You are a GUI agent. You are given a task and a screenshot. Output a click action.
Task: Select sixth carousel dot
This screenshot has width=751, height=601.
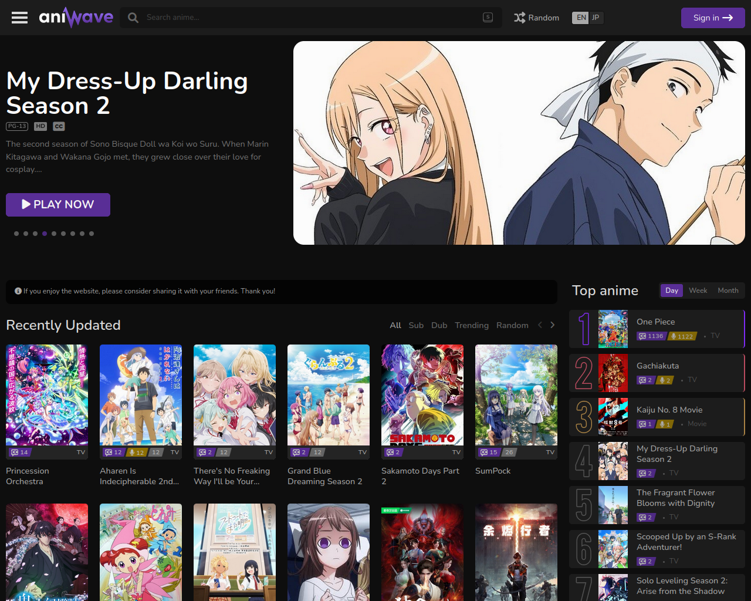[63, 234]
